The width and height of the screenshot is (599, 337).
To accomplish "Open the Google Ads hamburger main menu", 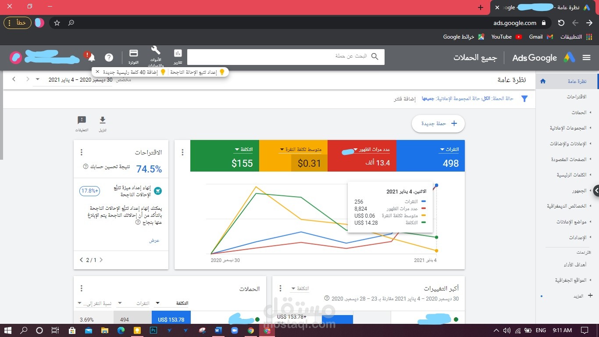I will pyautogui.click(x=587, y=57).
